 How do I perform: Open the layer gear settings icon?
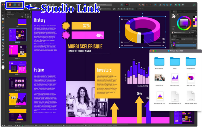tap(194, 39)
